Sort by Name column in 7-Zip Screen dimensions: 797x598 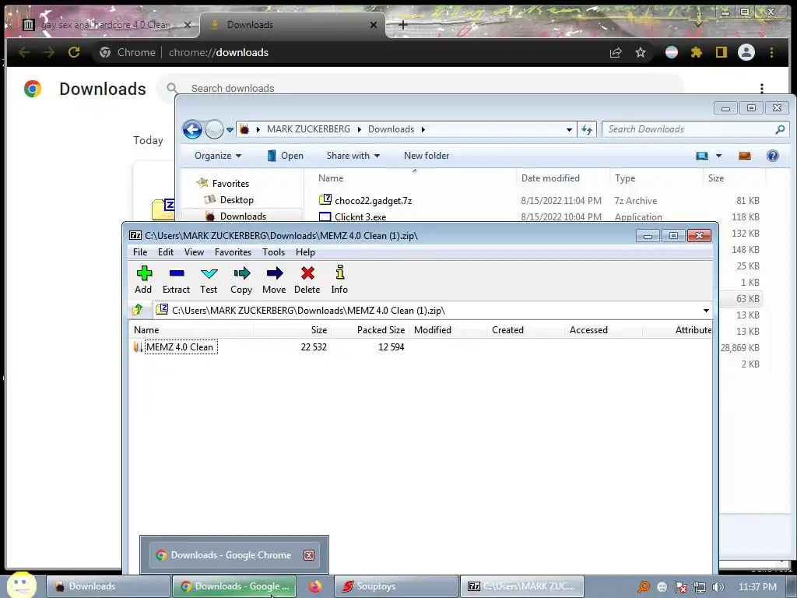pos(191,330)
